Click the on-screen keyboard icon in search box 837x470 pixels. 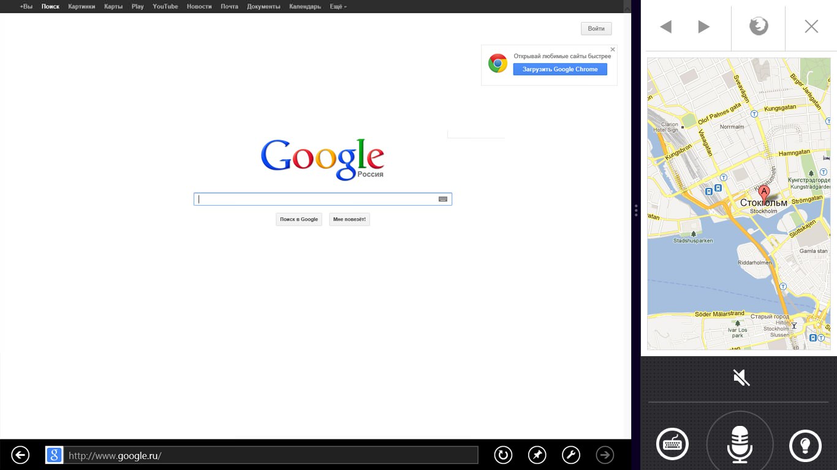click(443, 199)
